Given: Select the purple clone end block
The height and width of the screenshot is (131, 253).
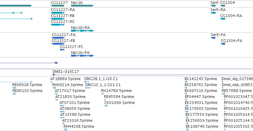Looking at the screenshot, I should [56, 63].
